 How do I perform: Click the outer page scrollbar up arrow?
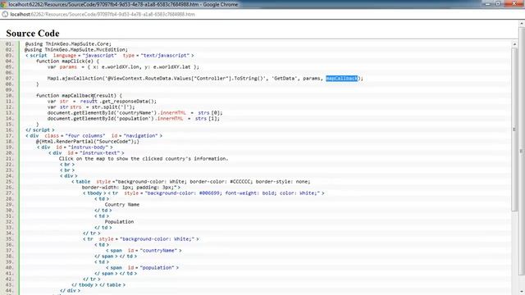(x=522, y=24)
